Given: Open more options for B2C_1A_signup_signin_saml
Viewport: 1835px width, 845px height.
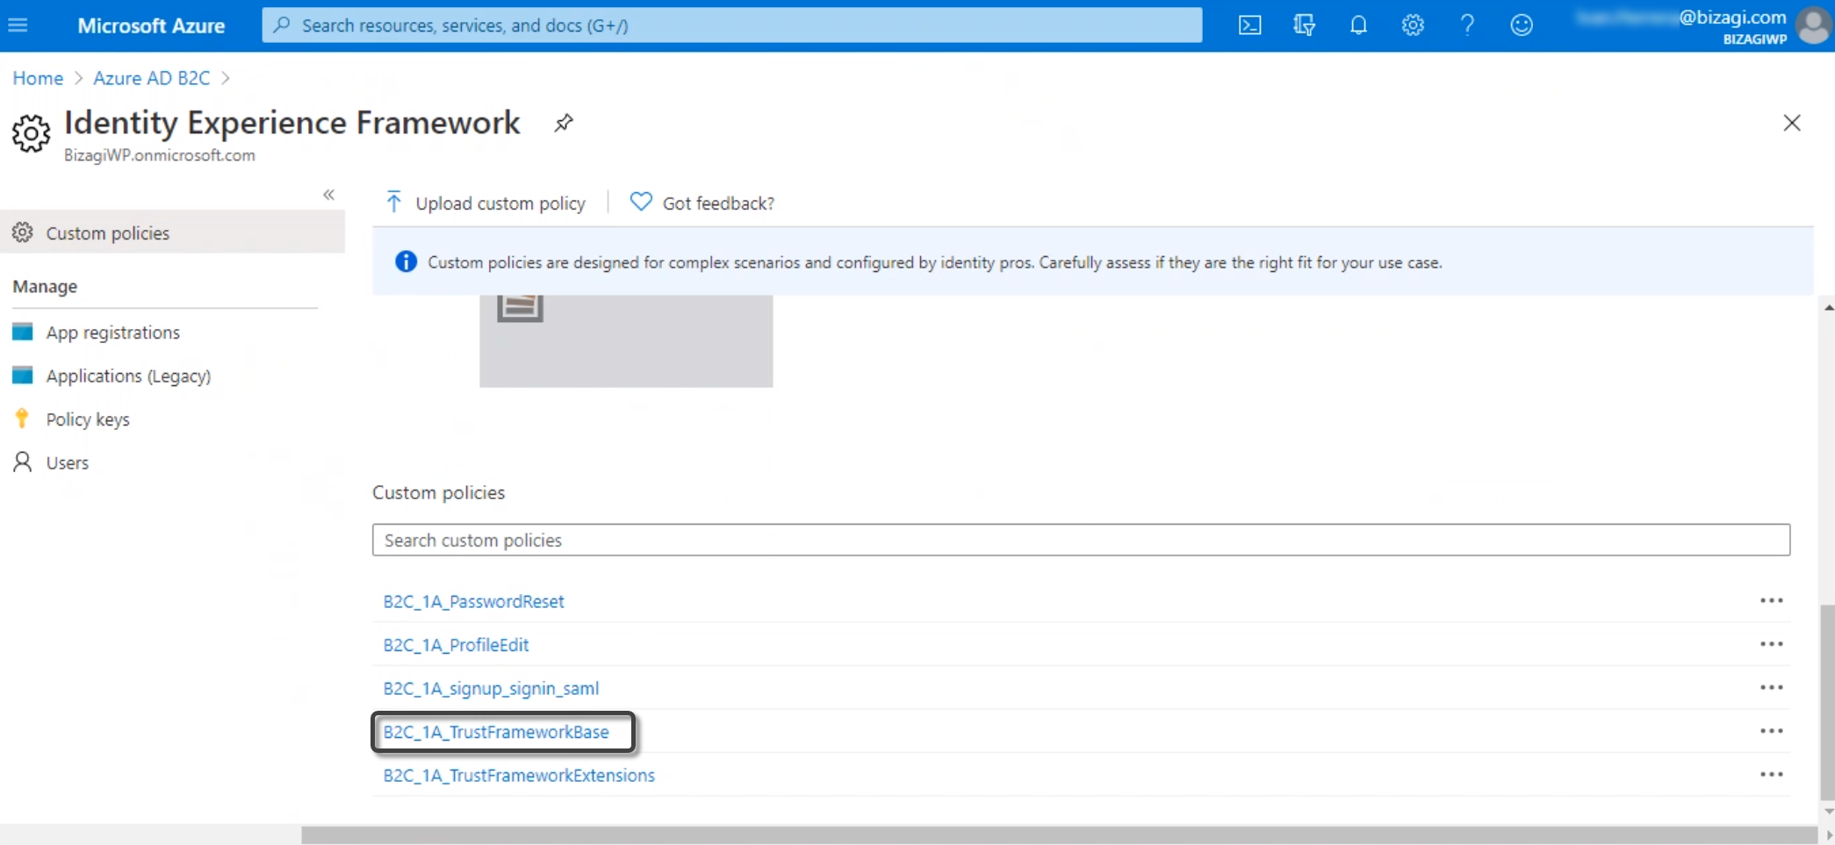Looking at the screenshot, I should [1771, 687].
